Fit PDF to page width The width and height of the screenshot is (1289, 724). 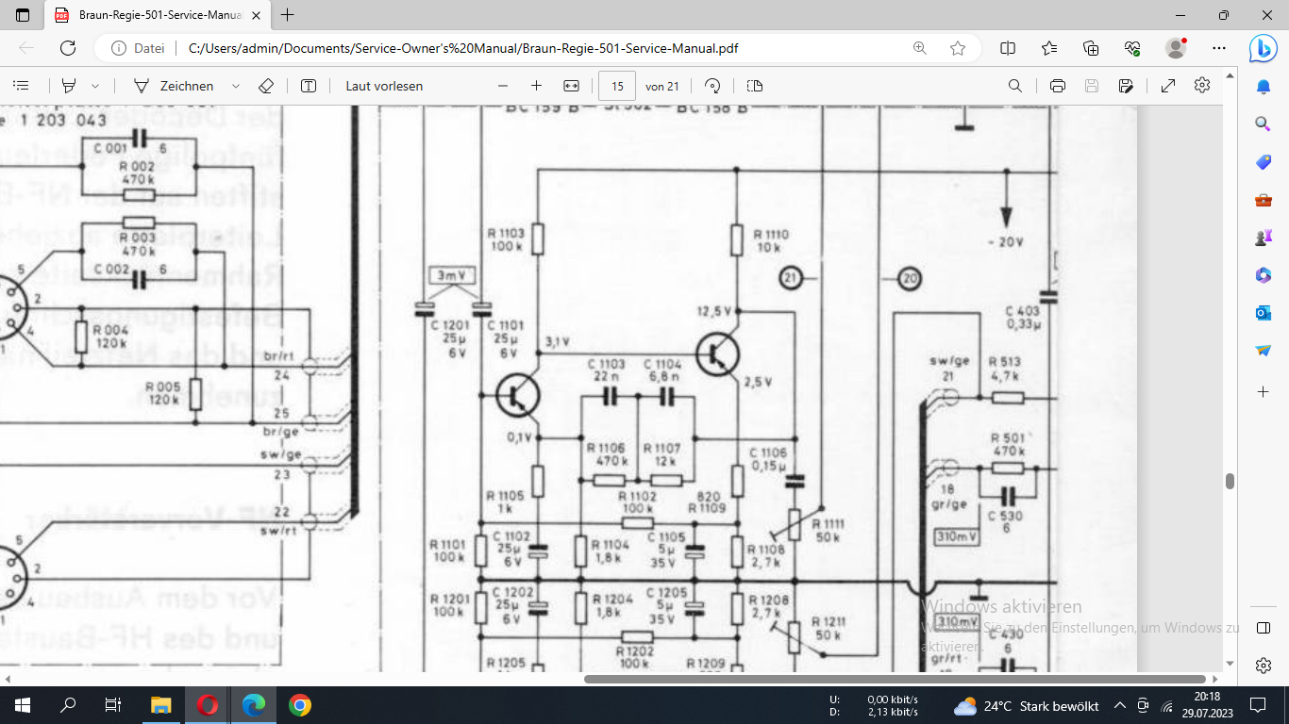coord(571,86)
